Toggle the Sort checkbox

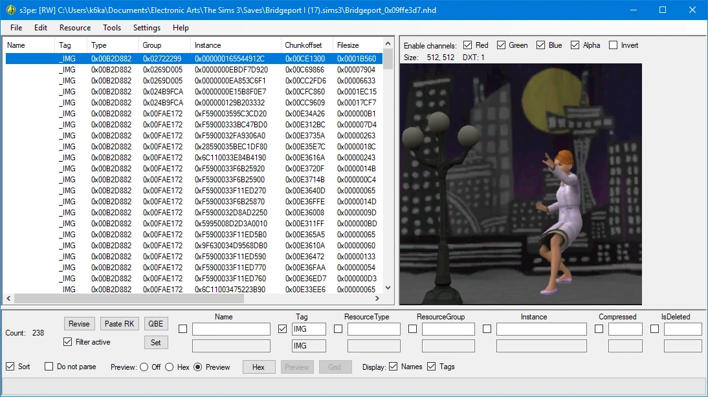pos(10,367)
